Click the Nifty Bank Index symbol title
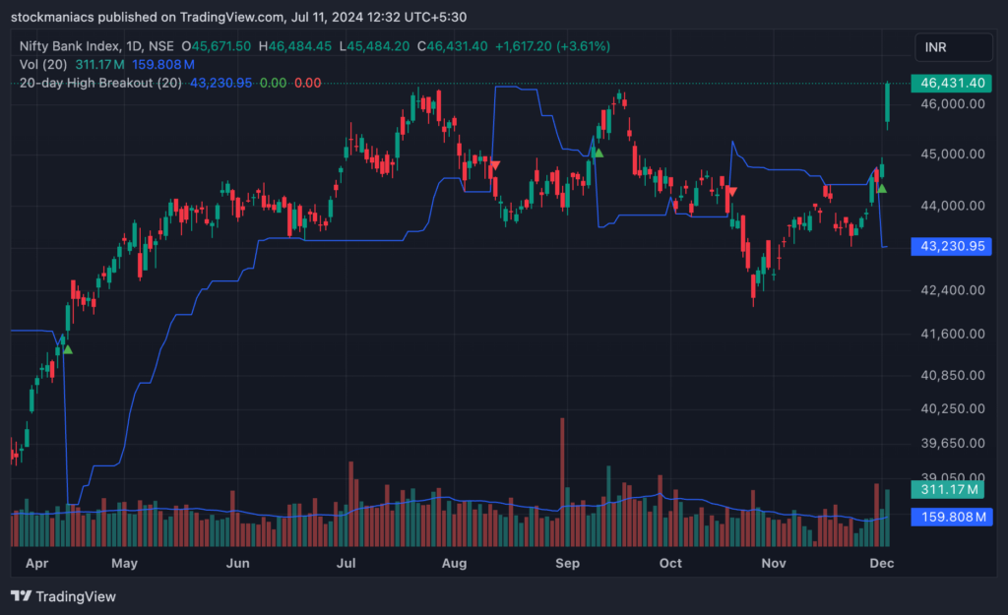 tap(96, 46)
